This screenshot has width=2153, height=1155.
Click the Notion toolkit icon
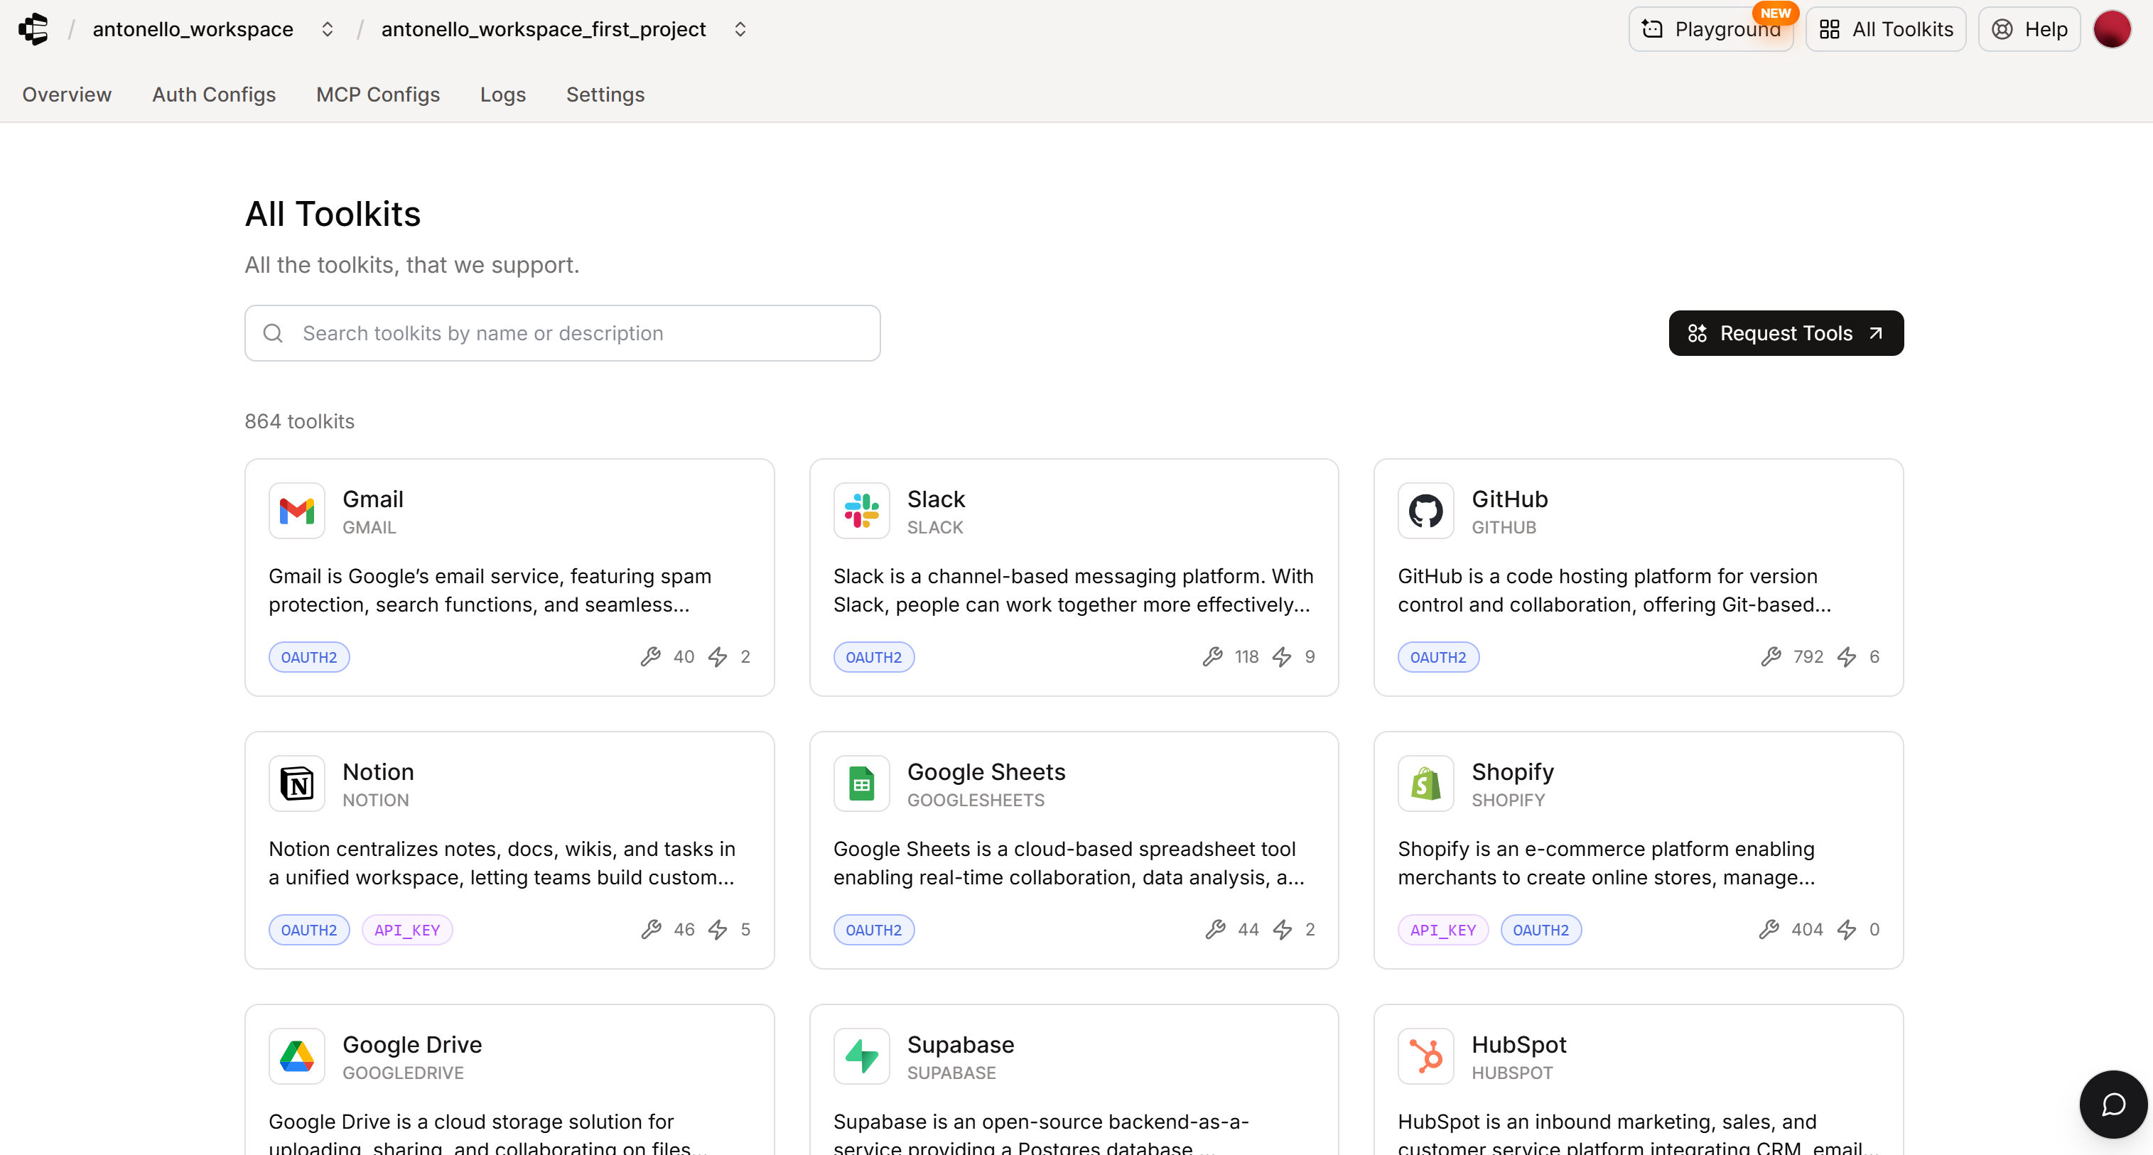tap(297, 783)
